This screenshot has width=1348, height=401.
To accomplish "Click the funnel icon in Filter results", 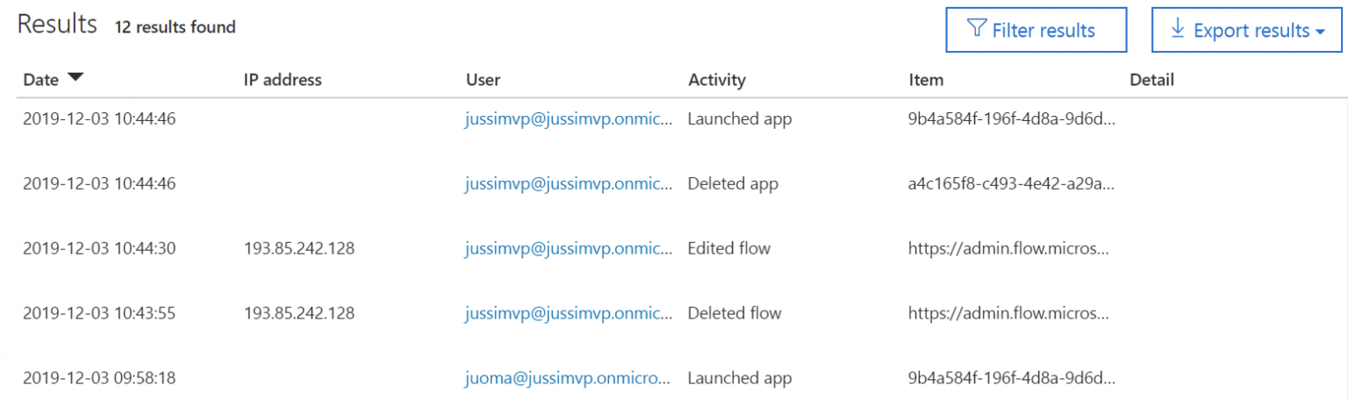I will pyautogui.click(x=976, y=29).
